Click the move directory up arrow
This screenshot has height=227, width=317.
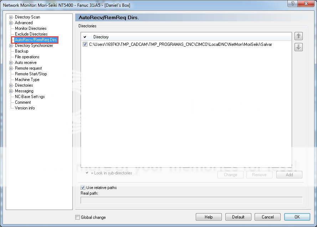point(298,36)
